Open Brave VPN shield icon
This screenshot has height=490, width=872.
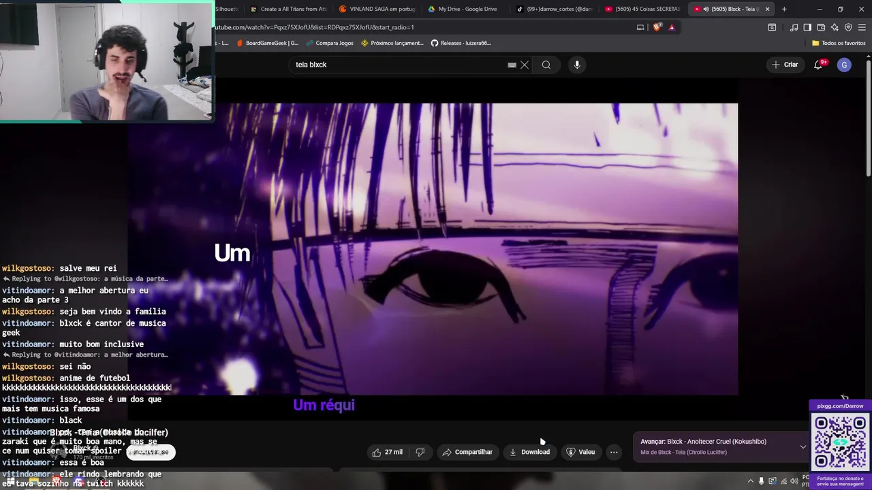[848, 27]
